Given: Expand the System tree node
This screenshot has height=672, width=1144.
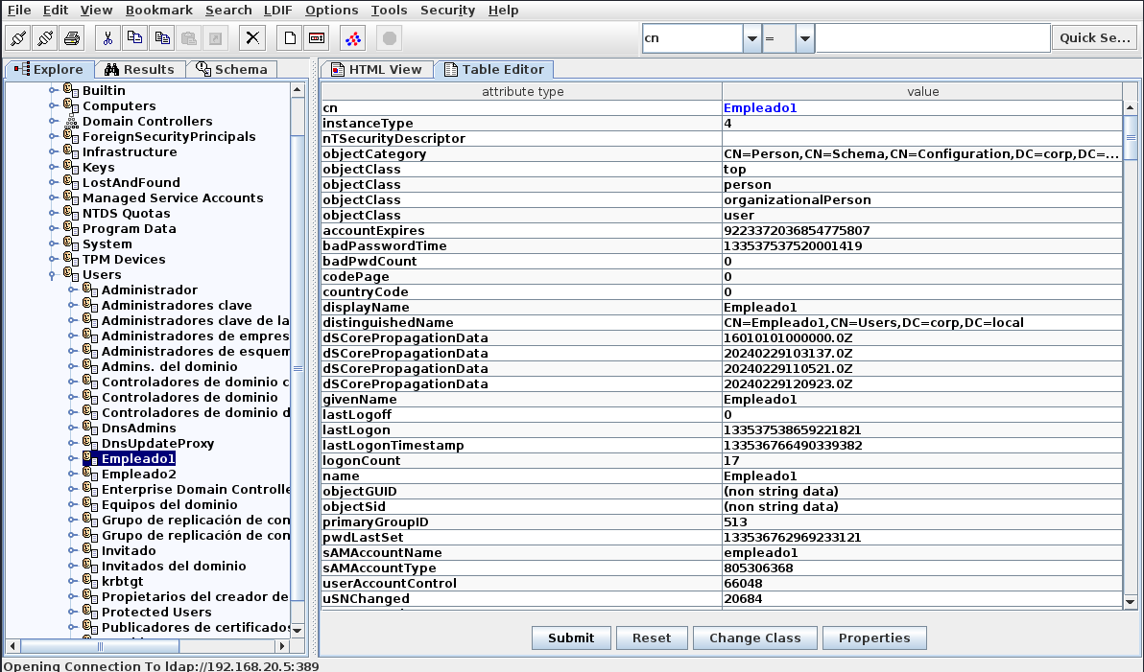Looking at the screenshot, I should 53,244.
